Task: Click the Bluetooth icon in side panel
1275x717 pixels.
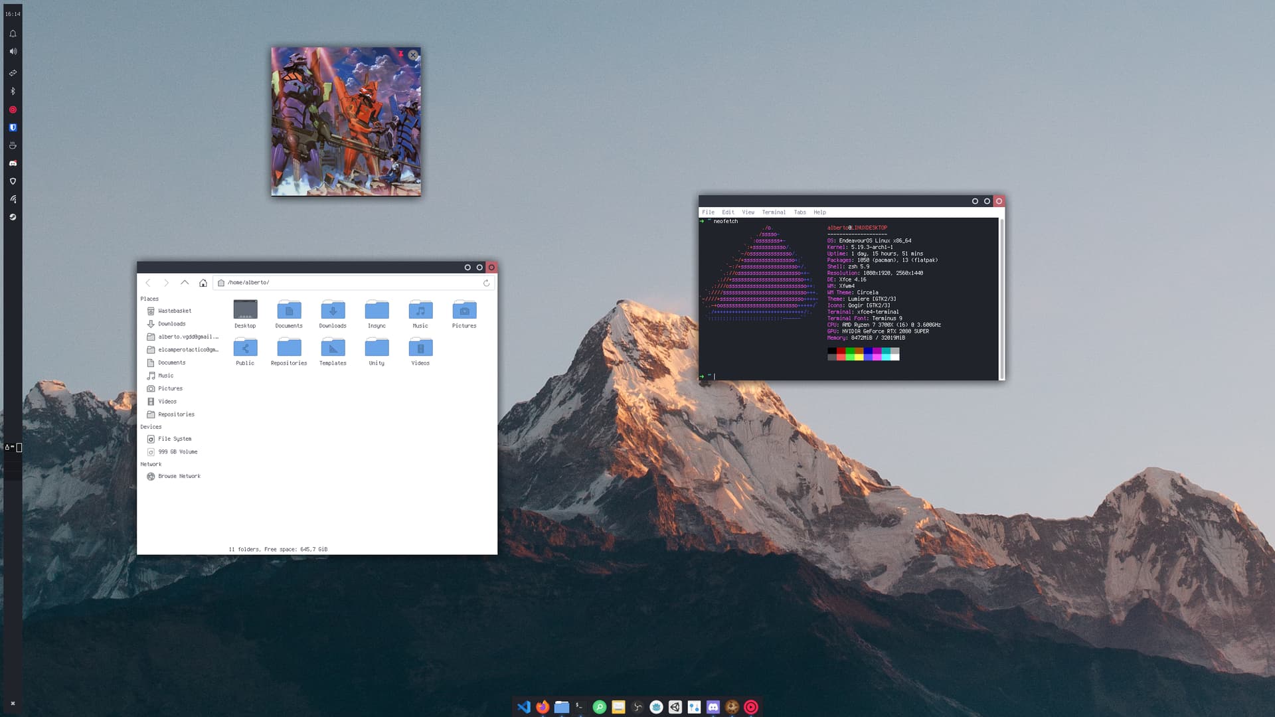Action: 13,91
